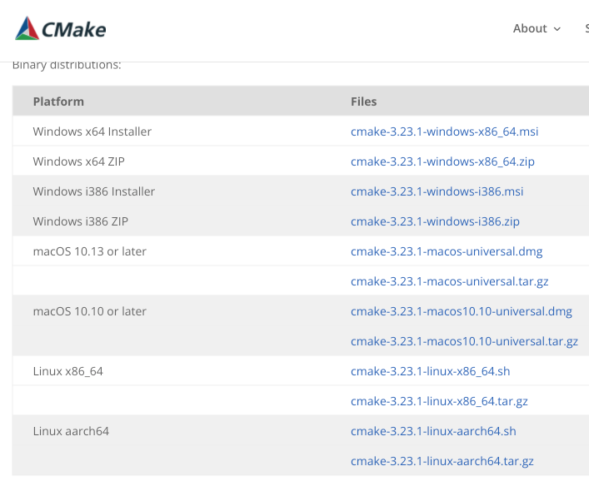
Task: Download cmake-3.23.1-windows-x86_64.msi
Action: pyautogui.click(x=444, y=131)
